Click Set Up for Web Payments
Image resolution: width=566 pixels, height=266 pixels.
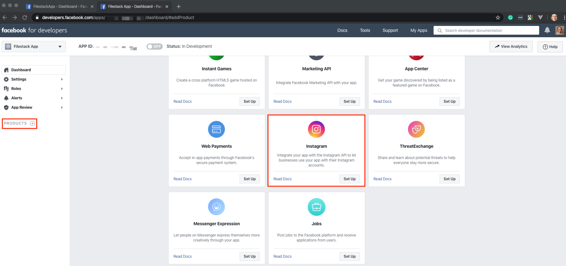pos(250,179)
